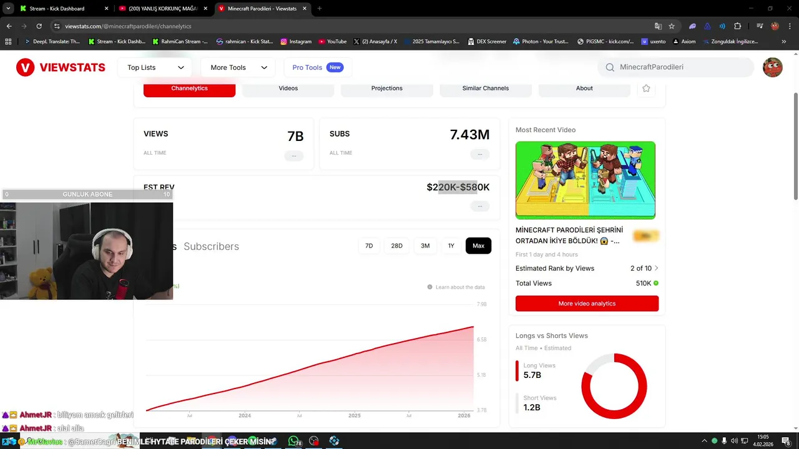This screenshot has width=799, height=449.
Task: Open the DeepL Translate bookmark
Action: coord(52,42)
